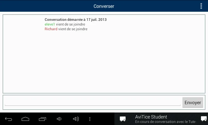208x125 pixels.
Task: Select the username Richard in chat log
Action: (51, 29)
